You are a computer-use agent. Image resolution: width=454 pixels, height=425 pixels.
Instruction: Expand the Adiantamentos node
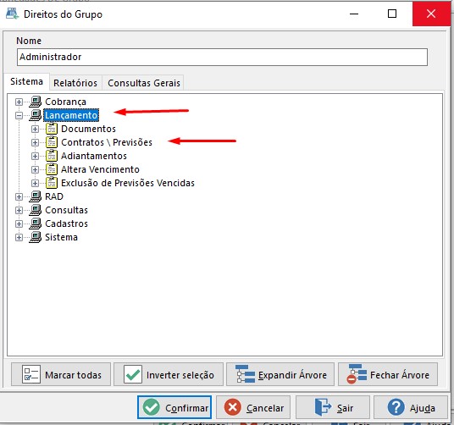point(35,157)
